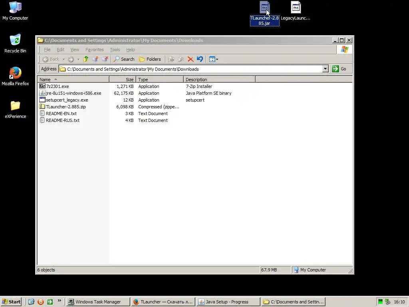Select the Recycle Bin desktop icon

point(15,44)
